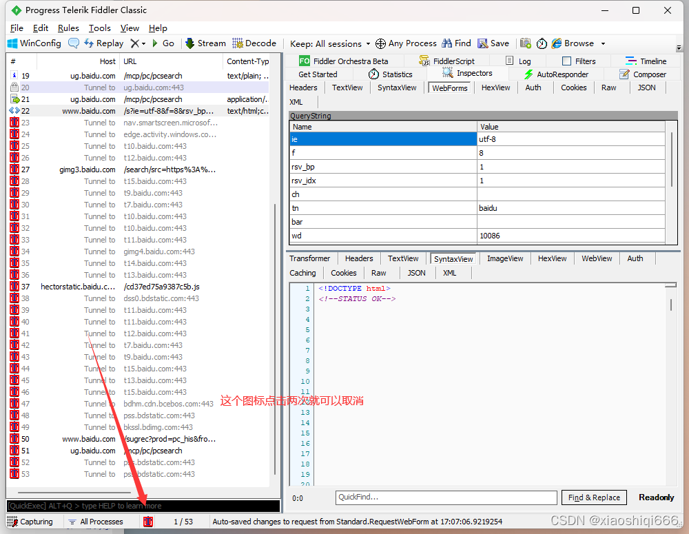Screen dimensions: 689x534
Task: Click the Any Process target icon
Action: pos(380,43)
